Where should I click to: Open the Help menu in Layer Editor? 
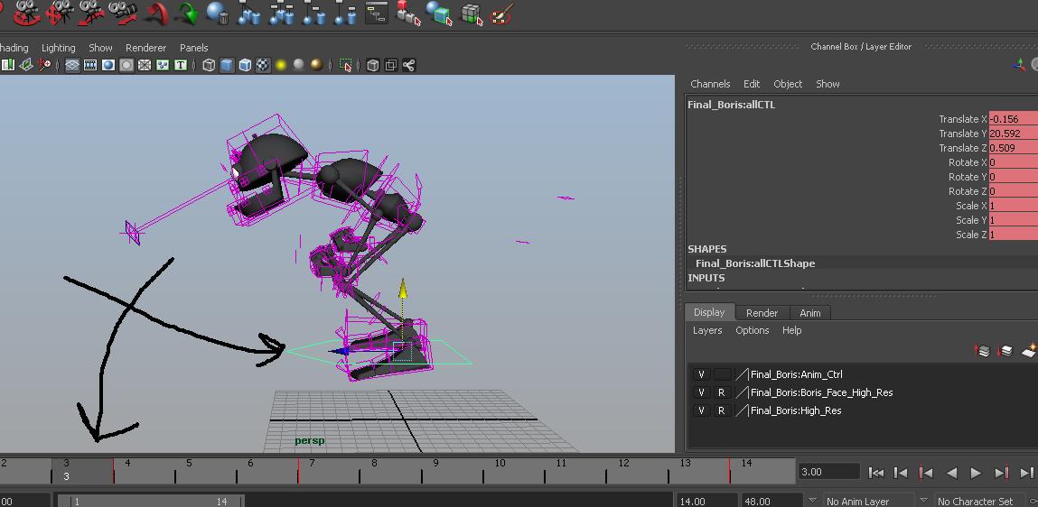coord(791,330)
